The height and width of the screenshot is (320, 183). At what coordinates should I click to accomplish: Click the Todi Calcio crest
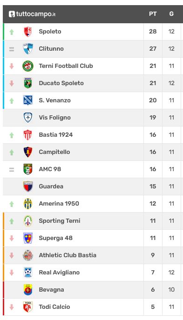(x=28, y=307)
